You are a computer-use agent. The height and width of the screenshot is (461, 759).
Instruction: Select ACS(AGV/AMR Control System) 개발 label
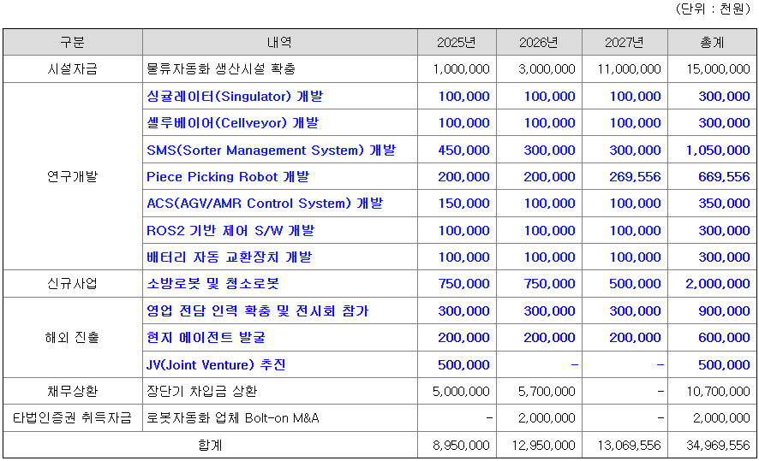point(265,203)
